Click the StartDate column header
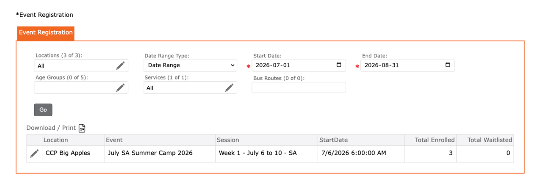 (x=334, y=140)
